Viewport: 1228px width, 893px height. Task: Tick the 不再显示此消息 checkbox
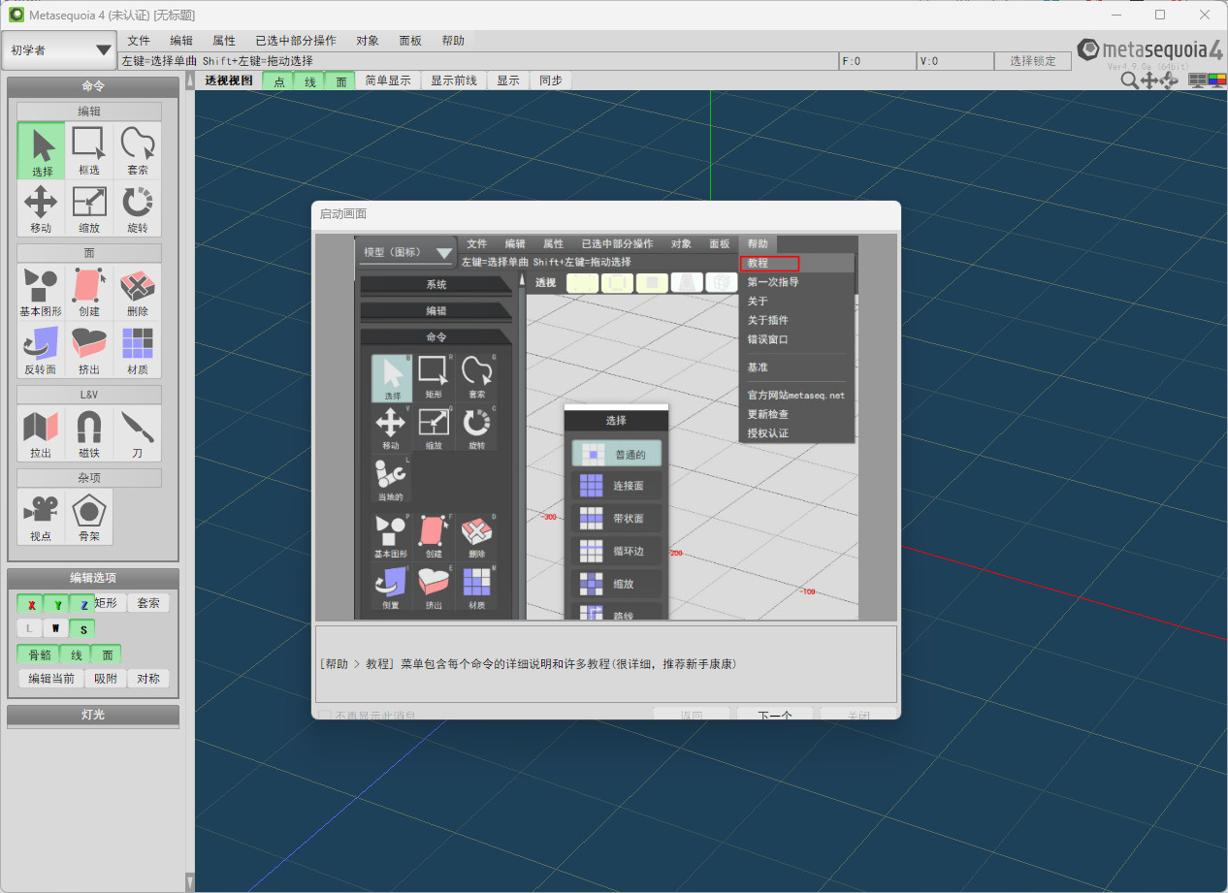(x=325, y=717)
